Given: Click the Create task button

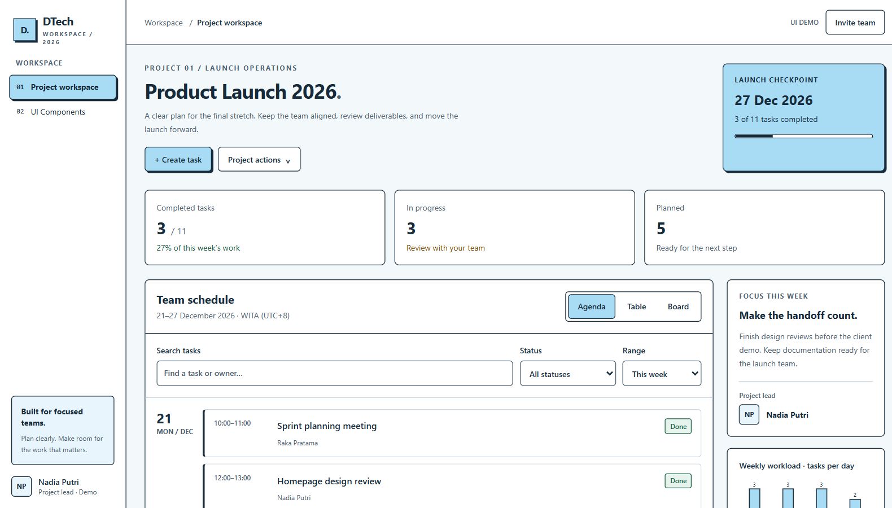Looking at the screenshot, I should click(178, 160).
